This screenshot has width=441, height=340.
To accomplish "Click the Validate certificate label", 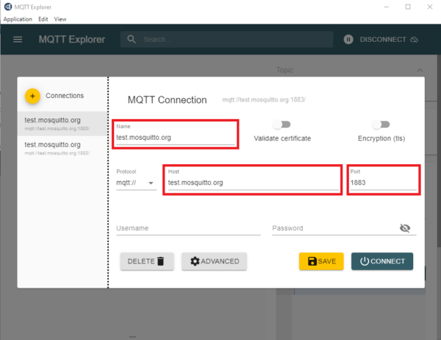I will click(282, 138).
